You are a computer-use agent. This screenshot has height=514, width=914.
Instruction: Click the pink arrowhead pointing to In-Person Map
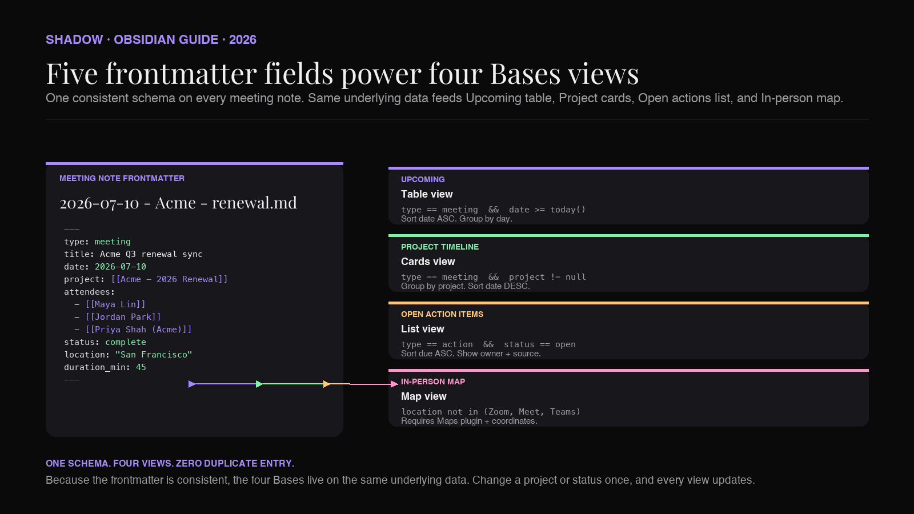tap(394, 384)
